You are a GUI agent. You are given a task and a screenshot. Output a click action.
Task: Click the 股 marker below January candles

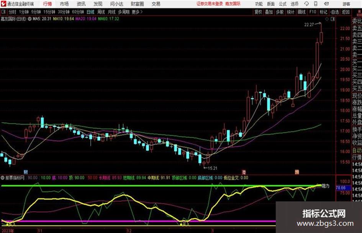[x=297, y=172]
